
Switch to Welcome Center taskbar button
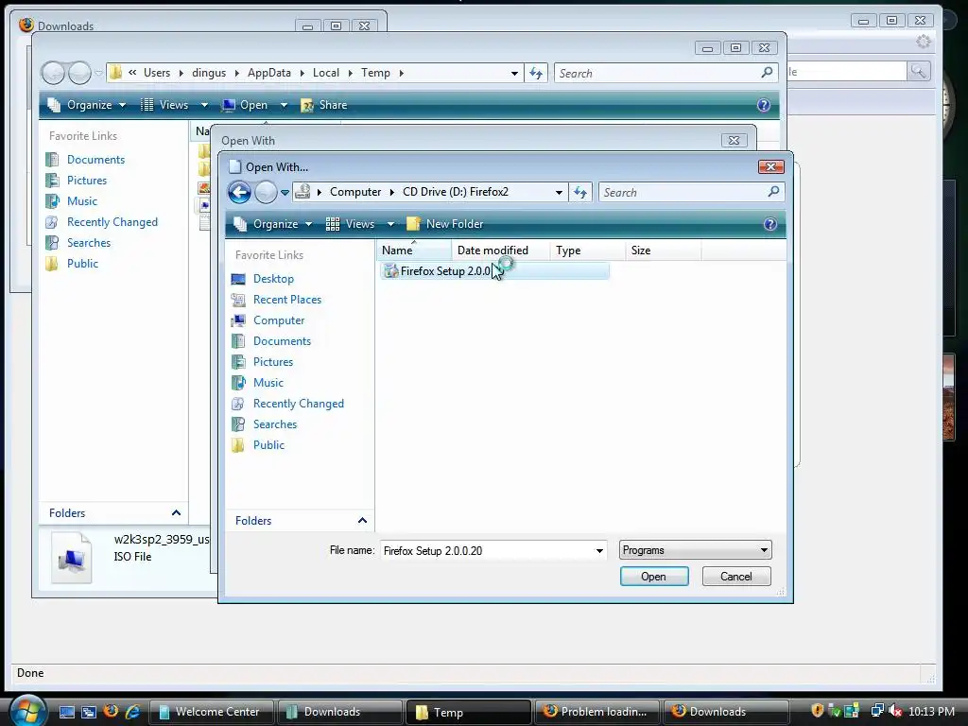pos(211,712)
